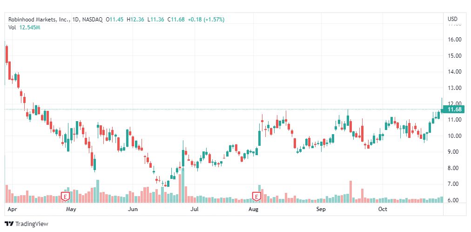Image resolution: width=471 pixels, height=232 pixels.
Task: Click the 10.00 price axis label
Action: pos(454,136)
